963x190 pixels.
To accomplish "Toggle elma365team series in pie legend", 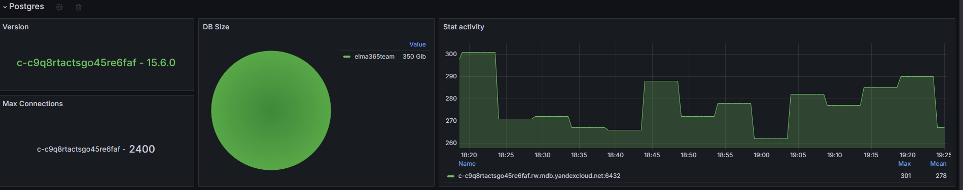I will [x=374, y=57].
